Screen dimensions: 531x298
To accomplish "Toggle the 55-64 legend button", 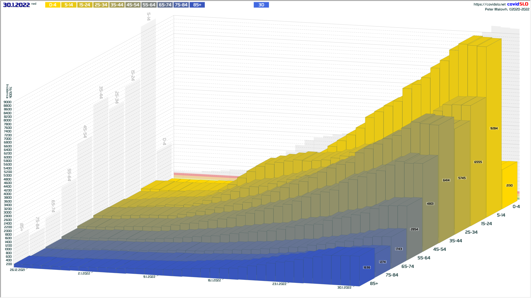I will tap(149, 5).
